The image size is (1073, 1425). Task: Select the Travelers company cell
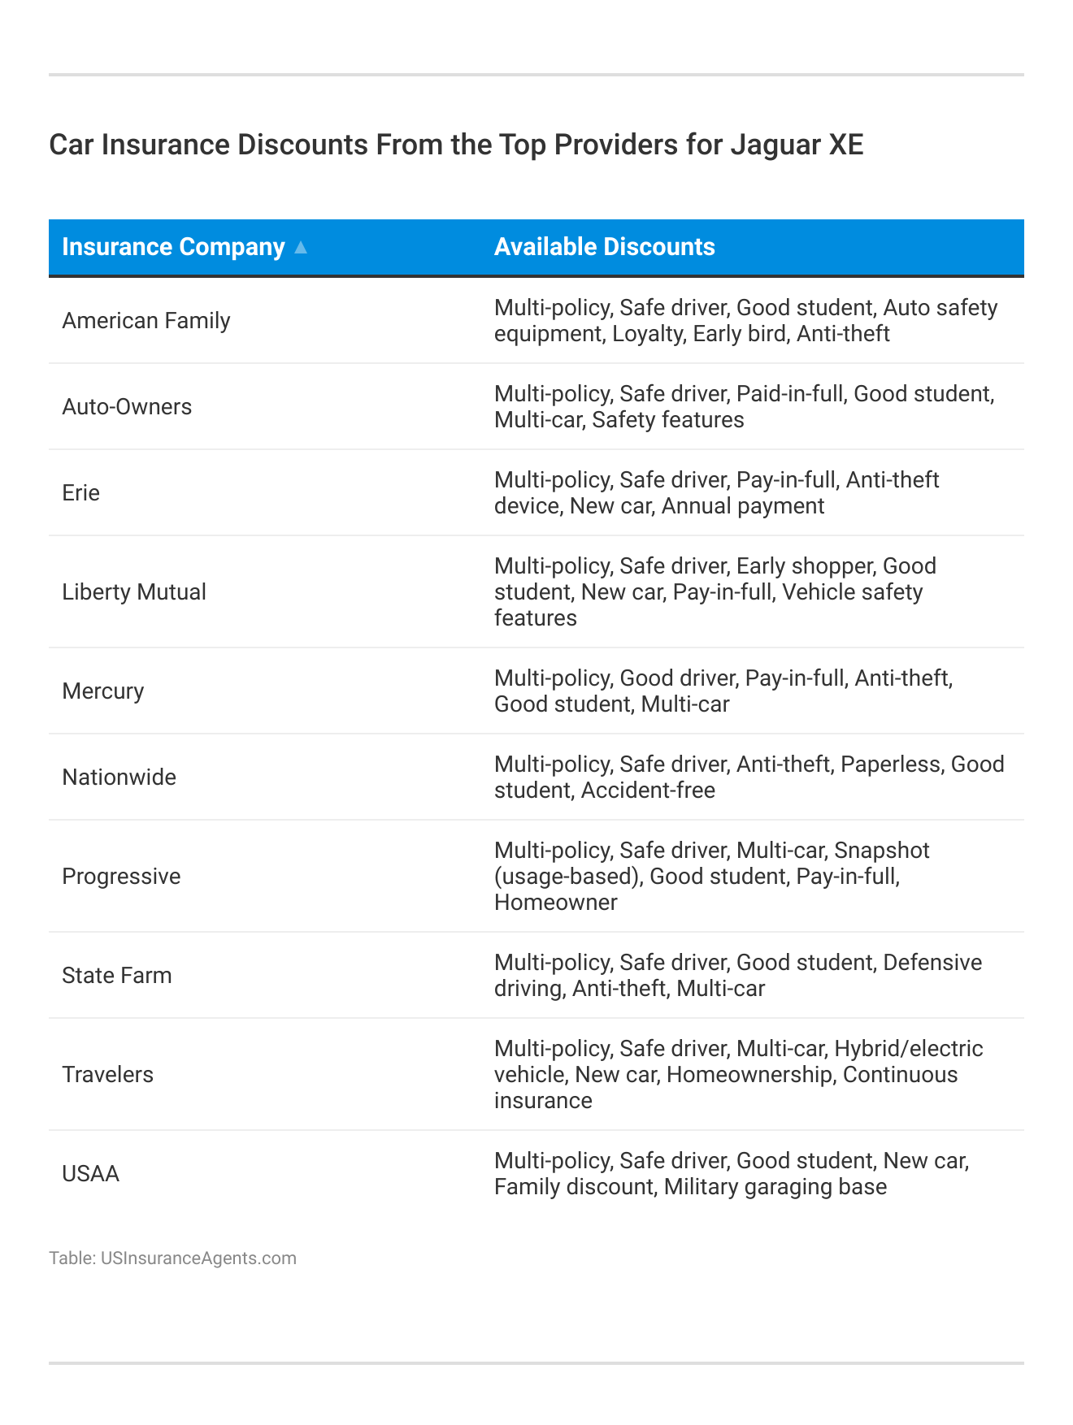[108, 1075]
